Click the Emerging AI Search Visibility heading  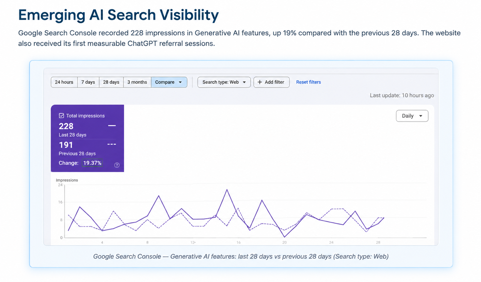(x=118, y=15)
